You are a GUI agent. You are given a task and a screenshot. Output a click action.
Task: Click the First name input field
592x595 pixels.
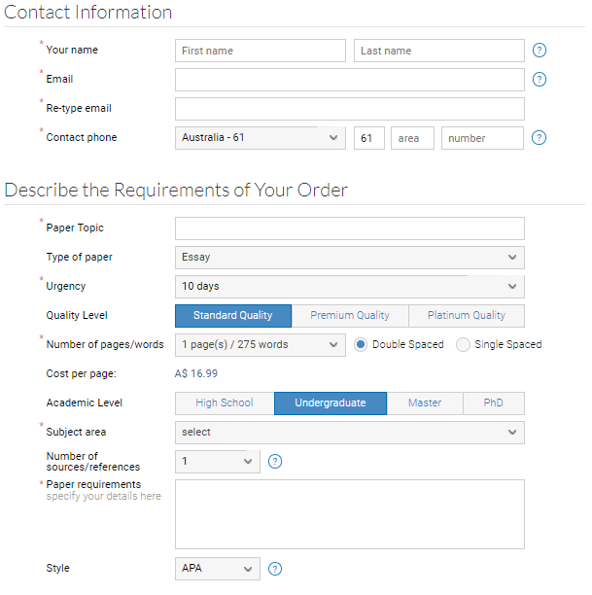coord(261,51)
